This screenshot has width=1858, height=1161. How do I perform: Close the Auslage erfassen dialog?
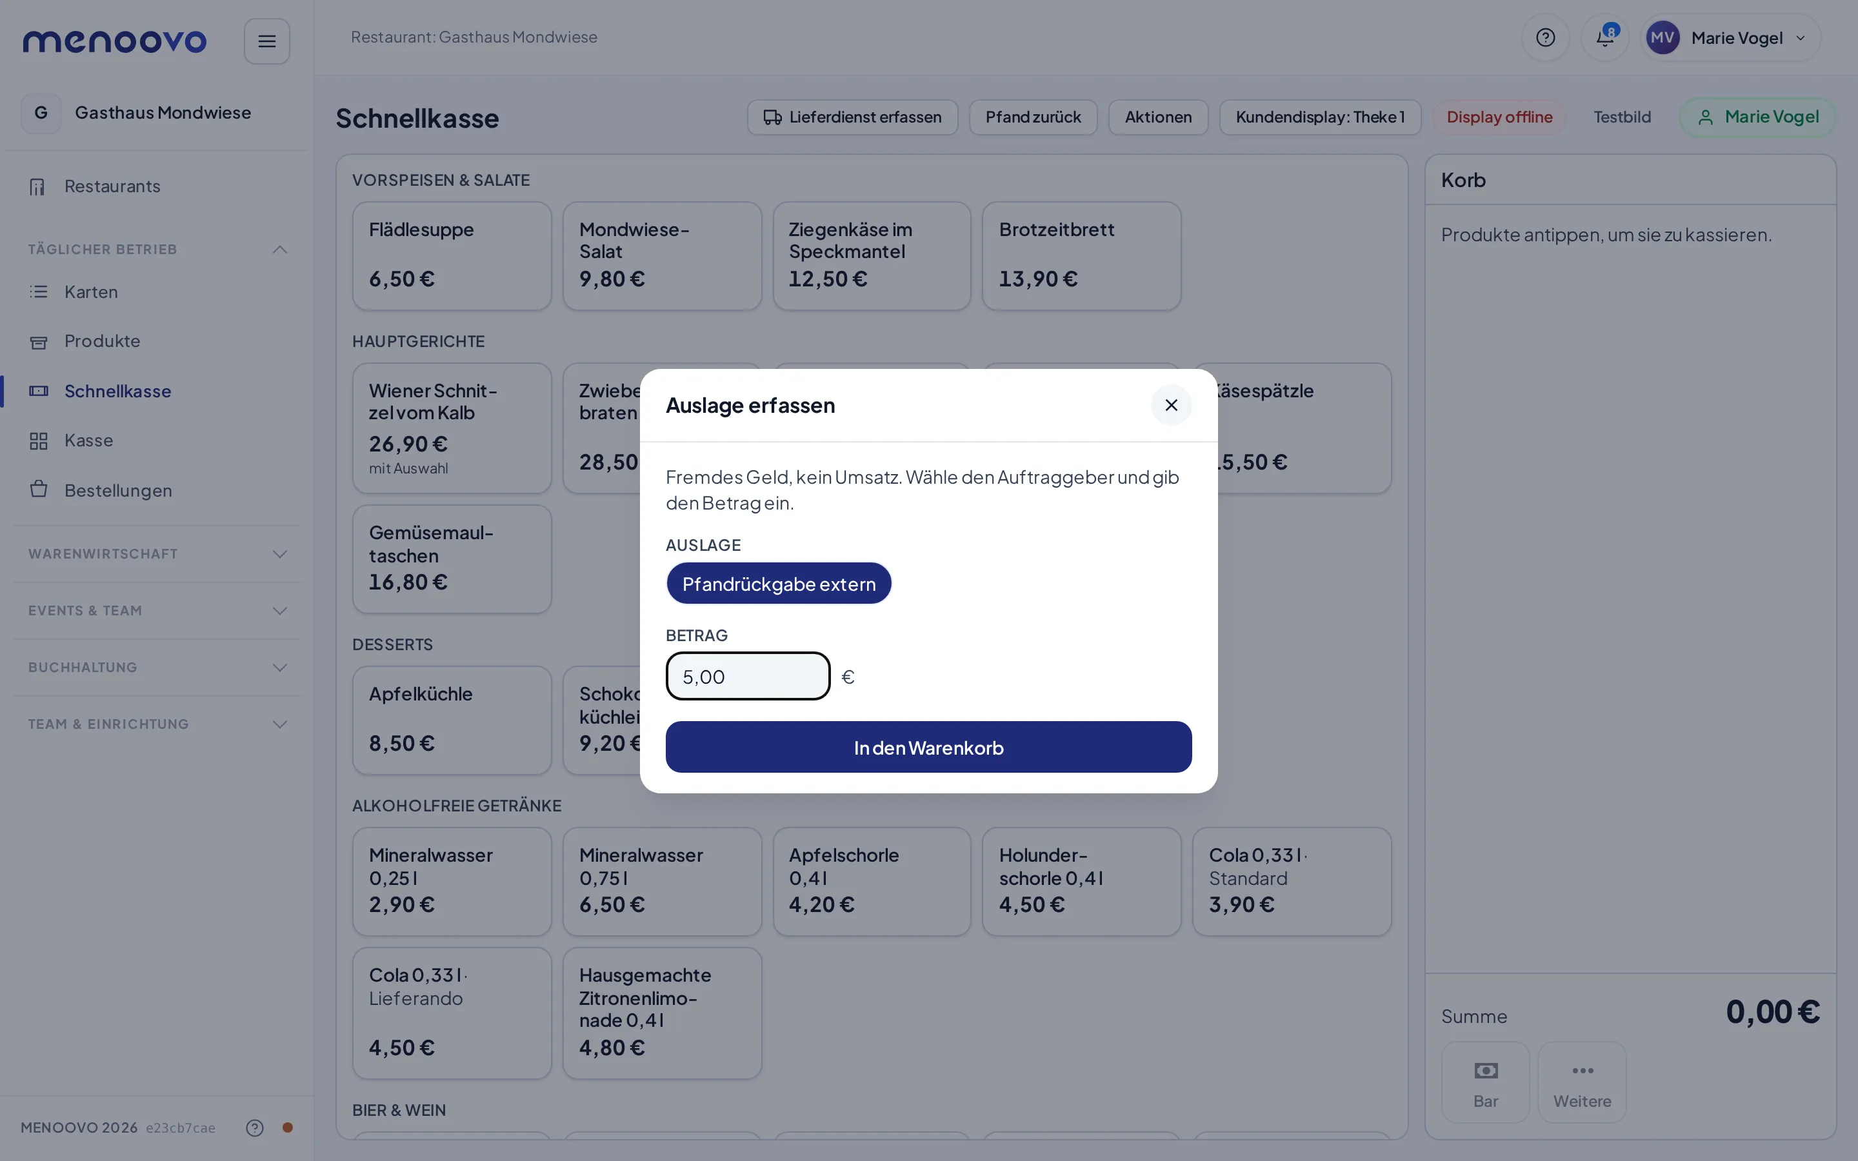[x=1171, y=404]
